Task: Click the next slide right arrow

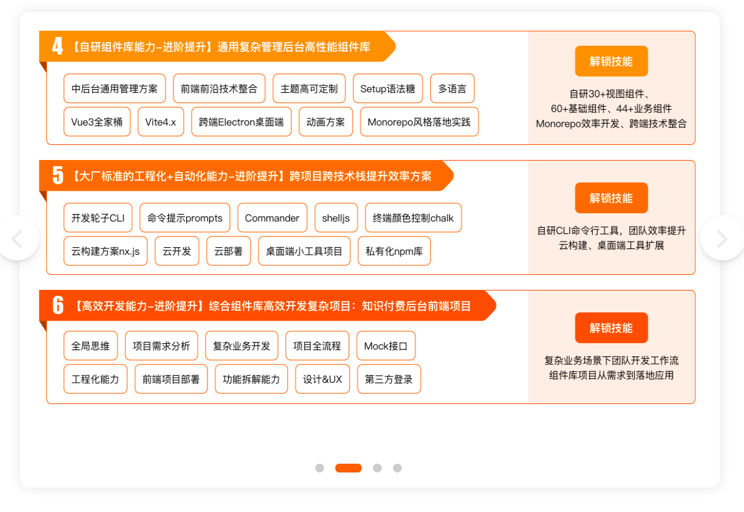Action: [x=722, y=238]
